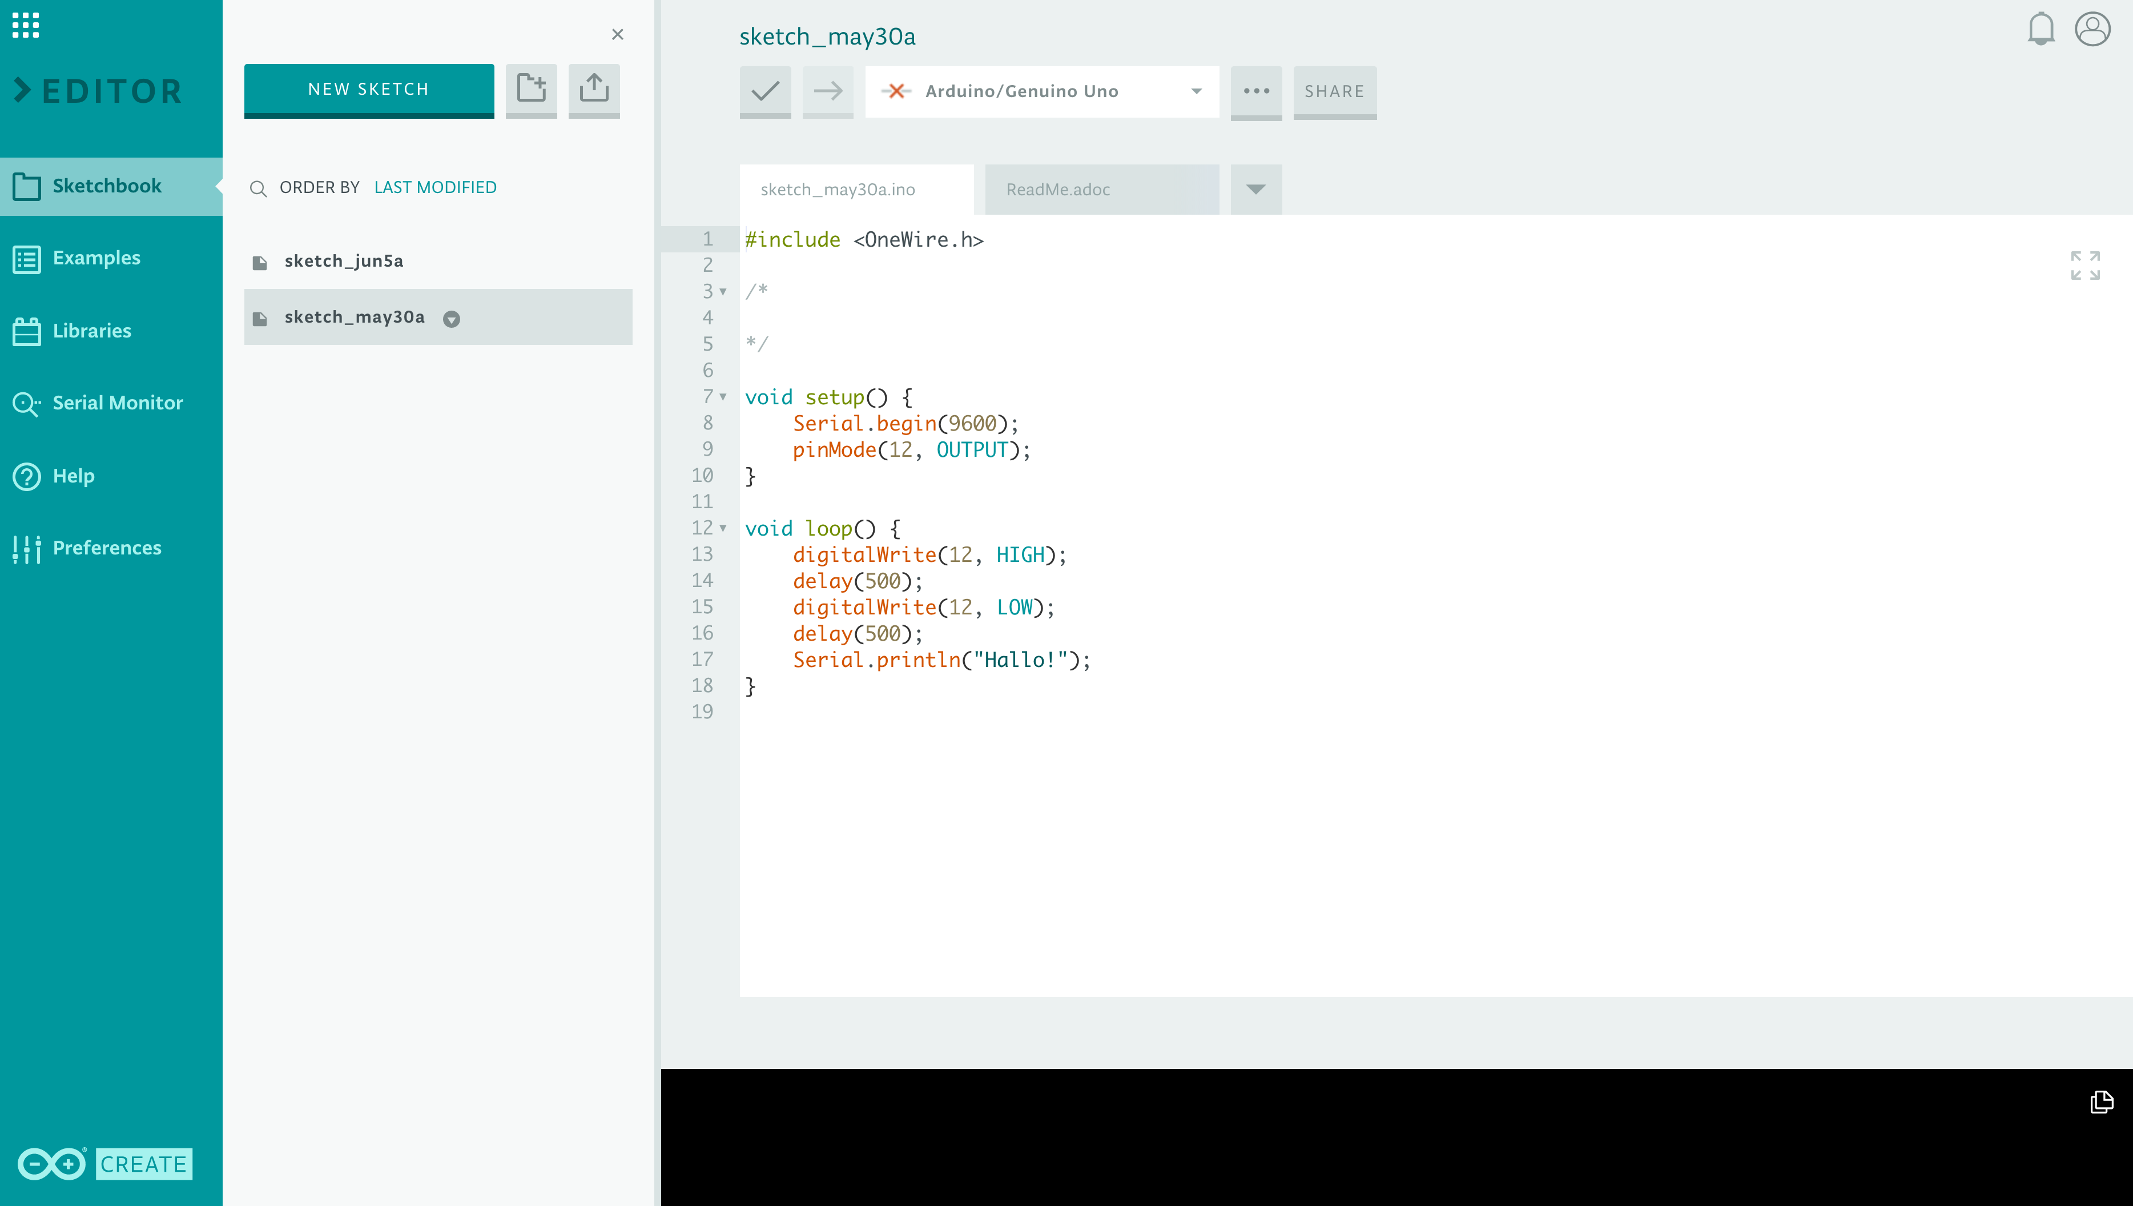Open the Examples panel
The image size is (2133, 1206).
click(97, 258)
